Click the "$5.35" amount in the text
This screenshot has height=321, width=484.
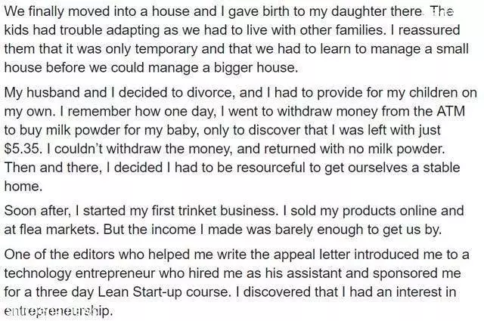coord(22,149)
